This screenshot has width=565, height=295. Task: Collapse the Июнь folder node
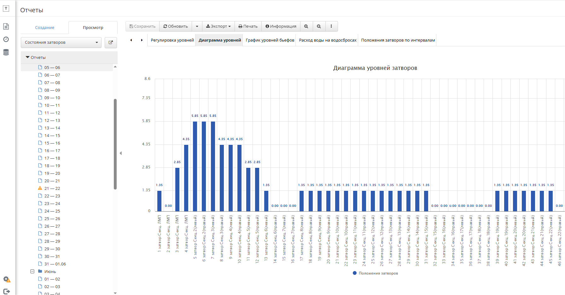coord(32,271)
